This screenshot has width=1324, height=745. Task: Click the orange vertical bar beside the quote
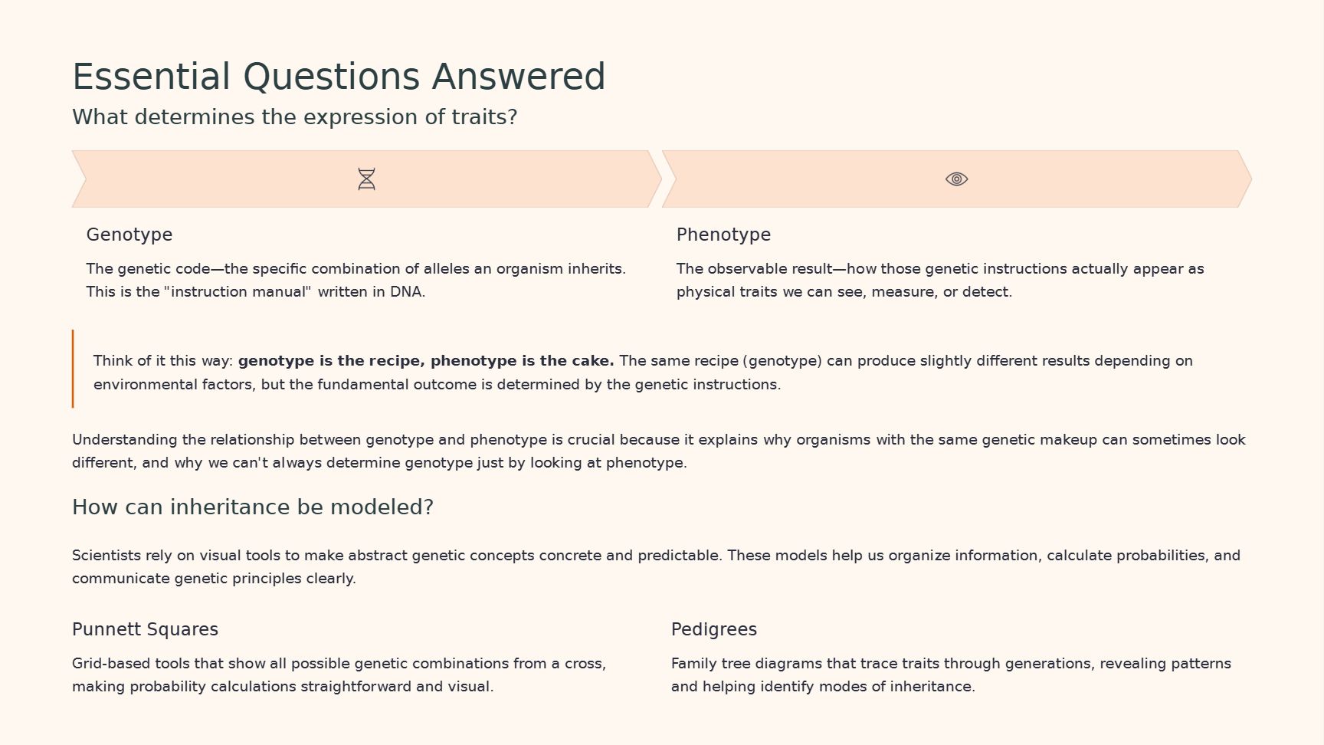tap(73, 369)
